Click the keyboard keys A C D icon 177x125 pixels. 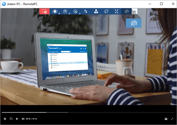96,11
